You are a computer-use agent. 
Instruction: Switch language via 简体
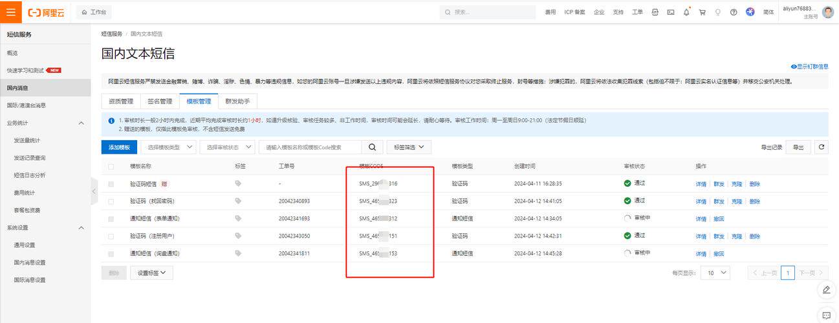768,12
